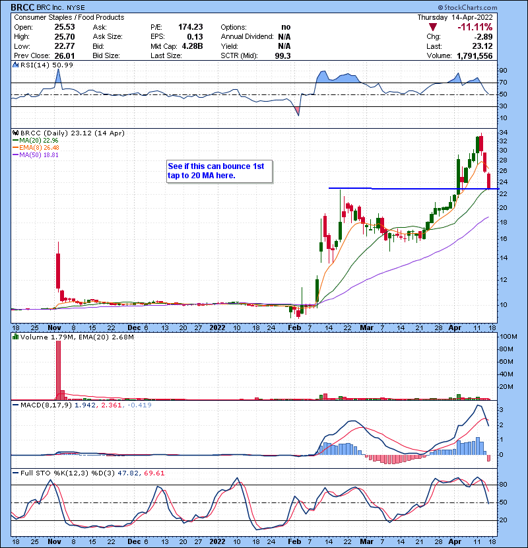
Task: Click the 'Volume 1.79M, EMA(20) 2.68M' label
Action: 77,337
